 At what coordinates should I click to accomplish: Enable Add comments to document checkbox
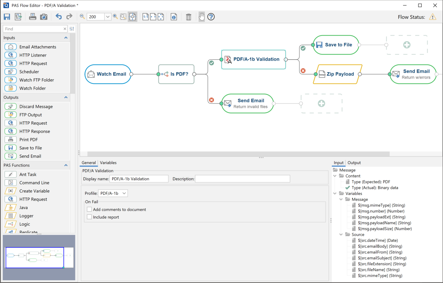pos(89,210)
